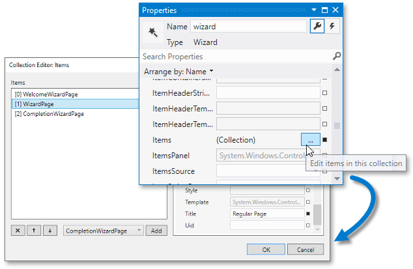Click the ItemsPanel value field
413x269 pixels.
pos(268,156)
